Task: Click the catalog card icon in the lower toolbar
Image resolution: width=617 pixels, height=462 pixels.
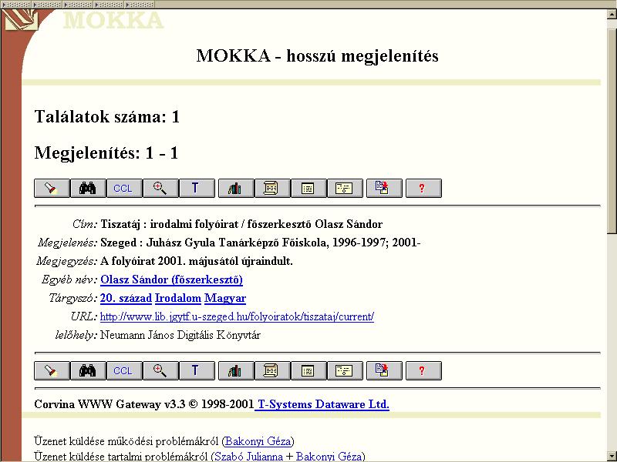Action: 345,371
